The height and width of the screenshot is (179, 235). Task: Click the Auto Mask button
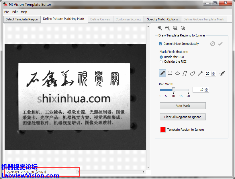[183, 106]
